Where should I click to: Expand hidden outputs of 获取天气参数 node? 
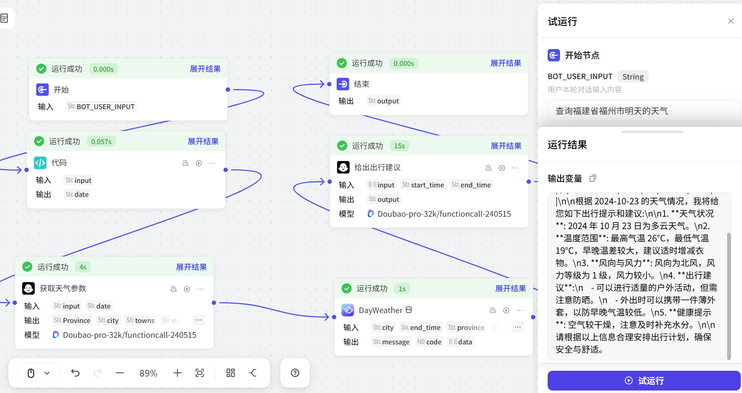[x=198, y=320]
